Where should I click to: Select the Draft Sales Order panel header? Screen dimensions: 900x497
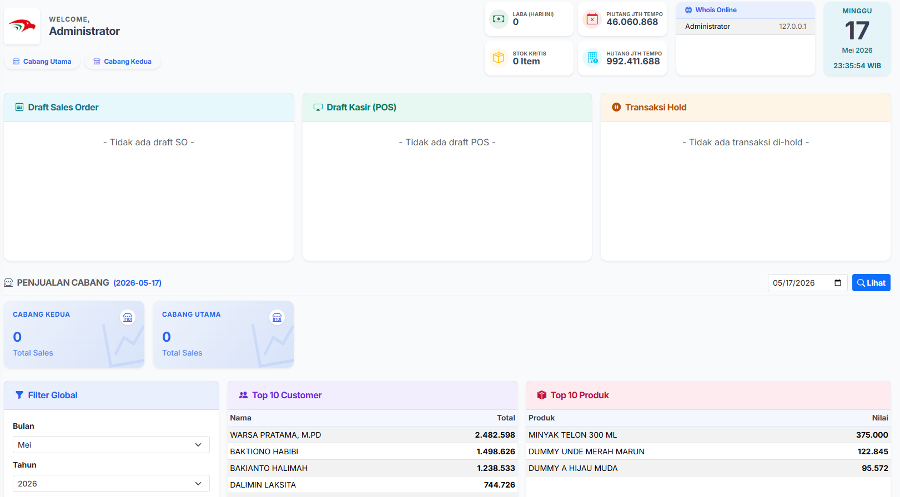[149, 108]
